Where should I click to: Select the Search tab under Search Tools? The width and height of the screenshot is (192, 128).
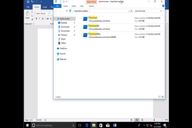[x=91, y=6]
